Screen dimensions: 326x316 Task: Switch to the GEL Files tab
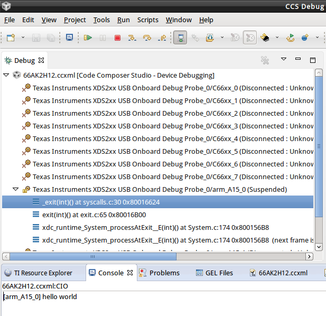click(215, 273)
